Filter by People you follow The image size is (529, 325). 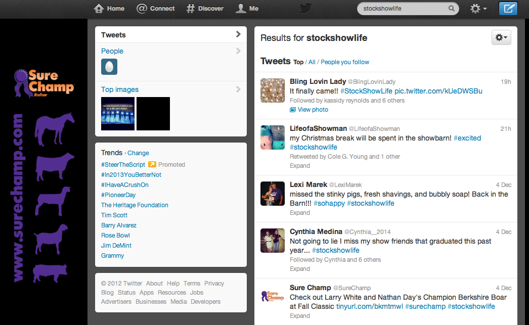[x=345, y=62]
